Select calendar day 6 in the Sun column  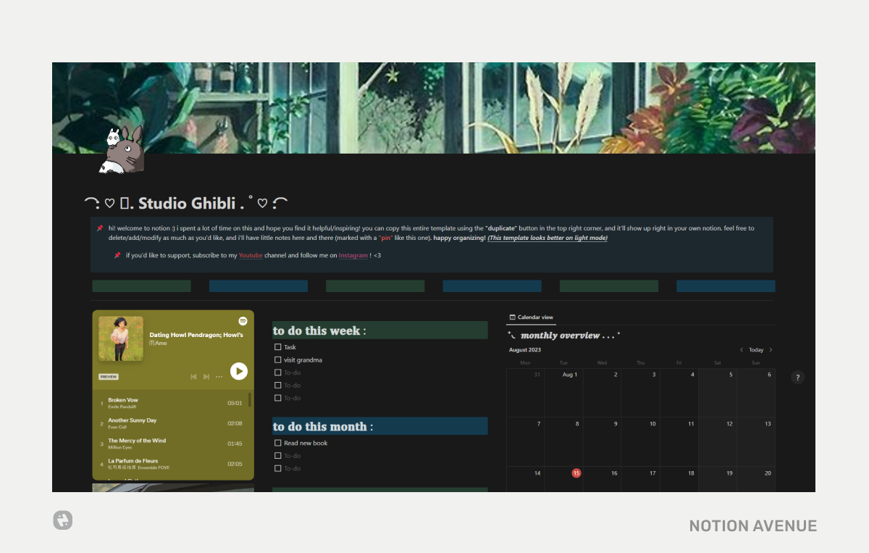756,392
